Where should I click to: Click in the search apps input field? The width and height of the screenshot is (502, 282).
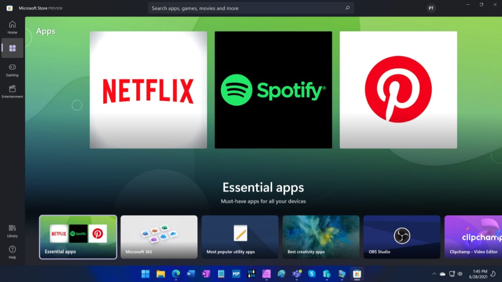(245, 8)
